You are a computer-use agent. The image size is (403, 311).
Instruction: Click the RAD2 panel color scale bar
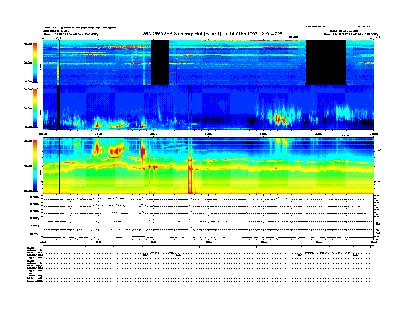pos(35,63)
